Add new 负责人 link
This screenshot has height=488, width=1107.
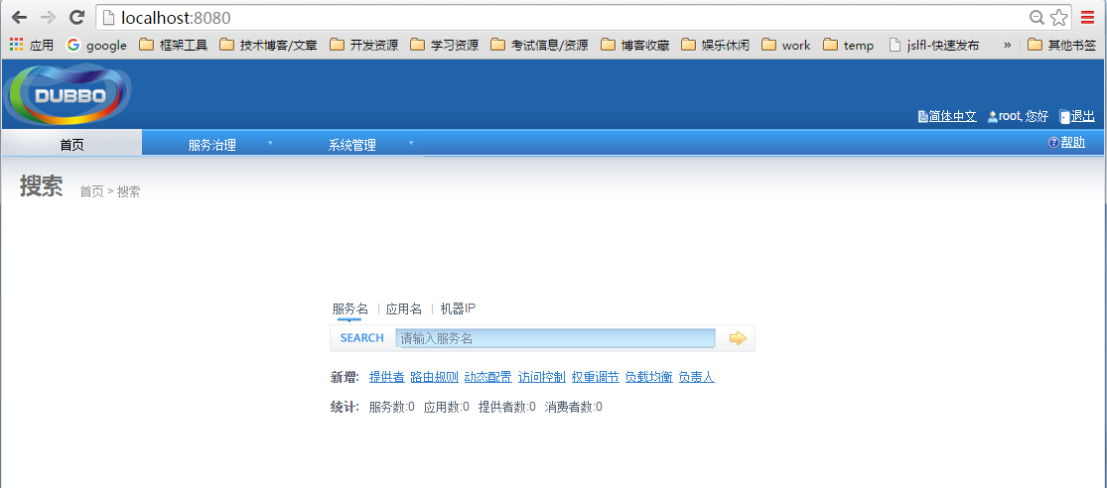(696, 377)
